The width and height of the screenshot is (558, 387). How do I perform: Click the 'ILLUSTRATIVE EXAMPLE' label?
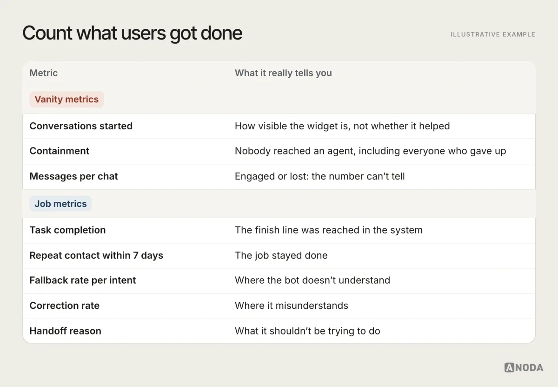tap(493, 34)
